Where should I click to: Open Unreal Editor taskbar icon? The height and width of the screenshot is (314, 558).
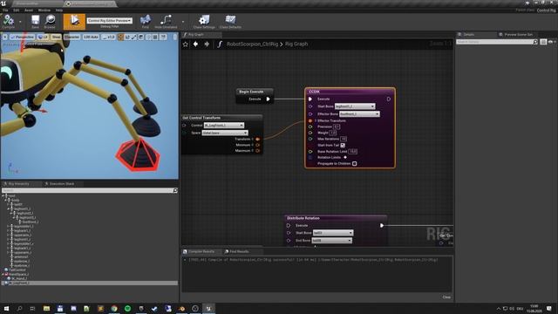click(x=208, y=308)
